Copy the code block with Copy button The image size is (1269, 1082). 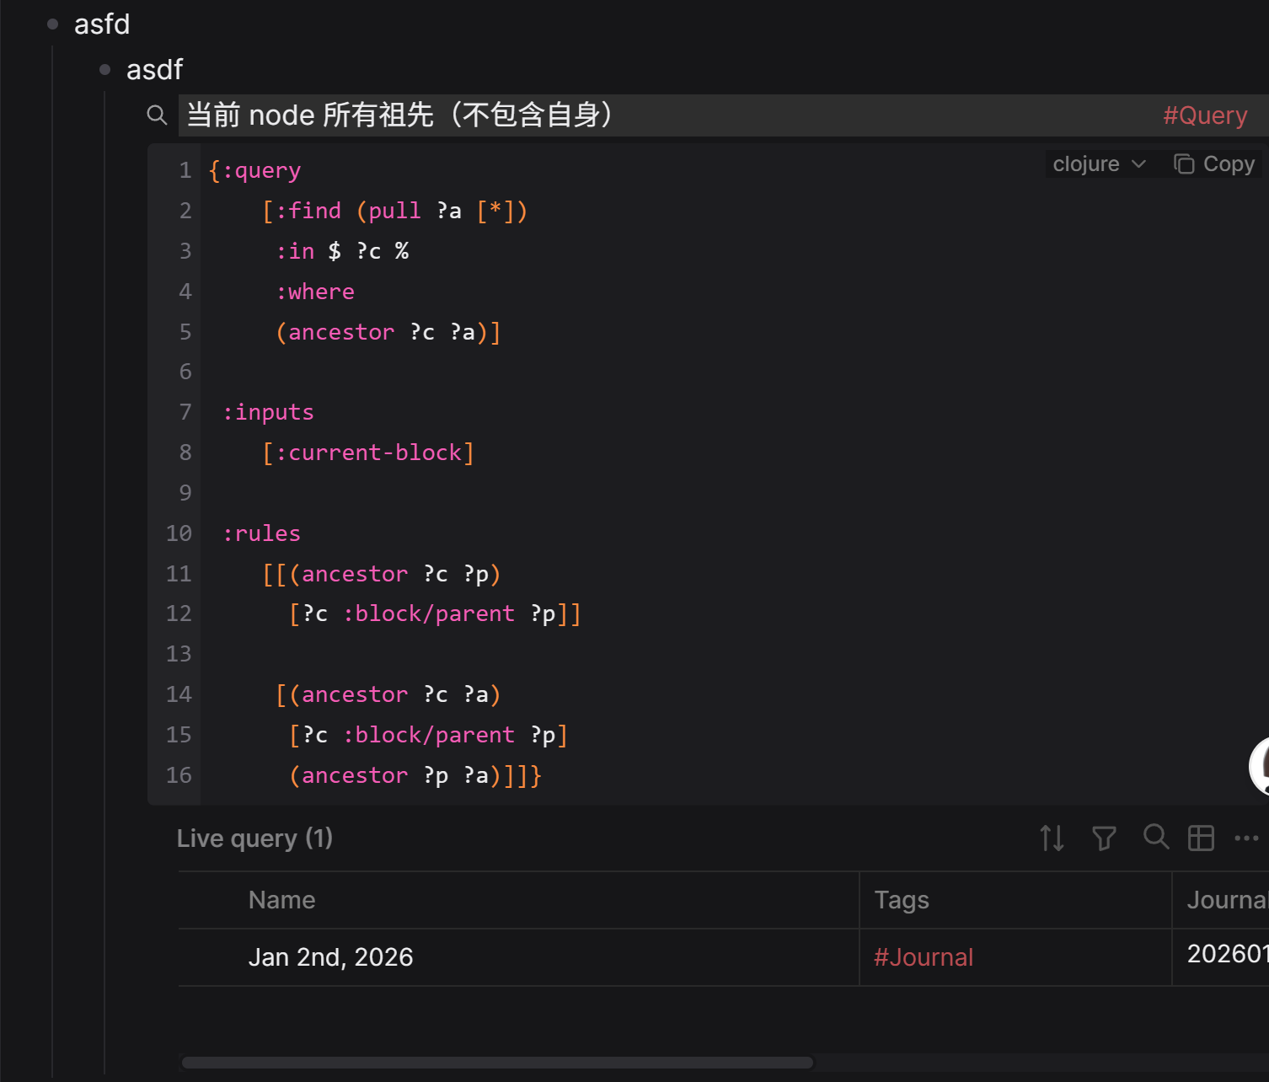pyautogui.click(x=1214, y=163)
